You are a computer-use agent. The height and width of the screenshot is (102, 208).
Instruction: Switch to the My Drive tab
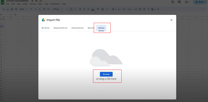tap(45, 28)
